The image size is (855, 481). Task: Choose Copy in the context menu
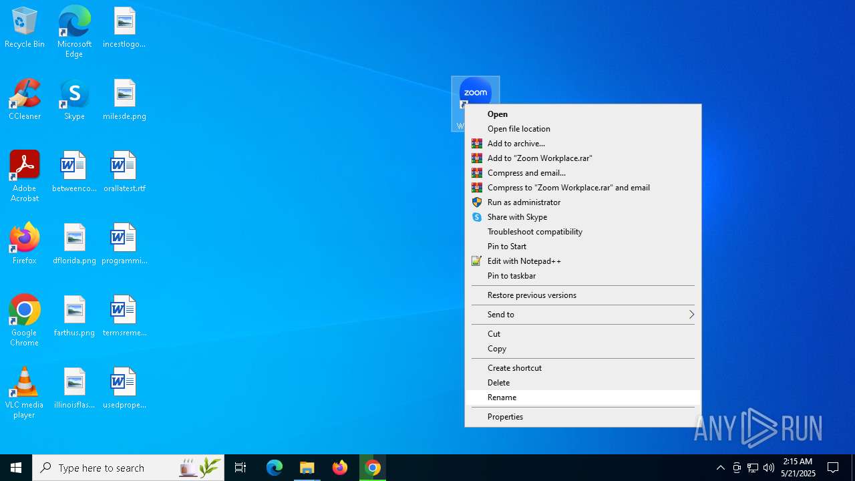tap(583, 349)
